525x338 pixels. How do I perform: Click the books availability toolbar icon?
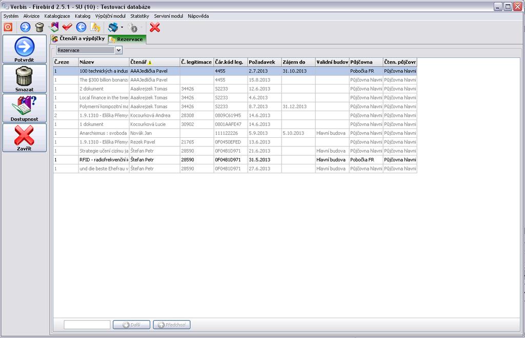[x=53, y=27]
